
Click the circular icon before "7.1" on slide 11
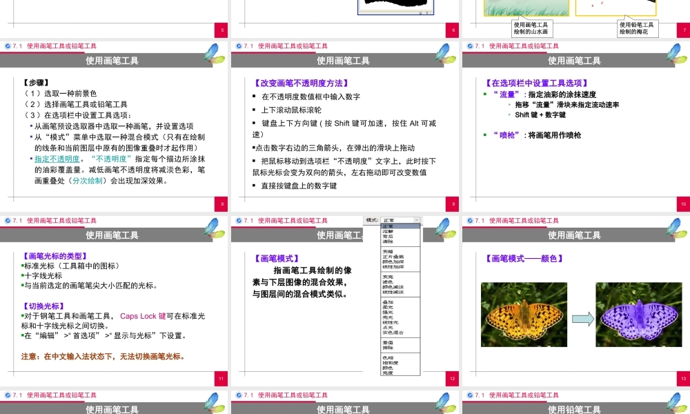(x=8, y=221)
